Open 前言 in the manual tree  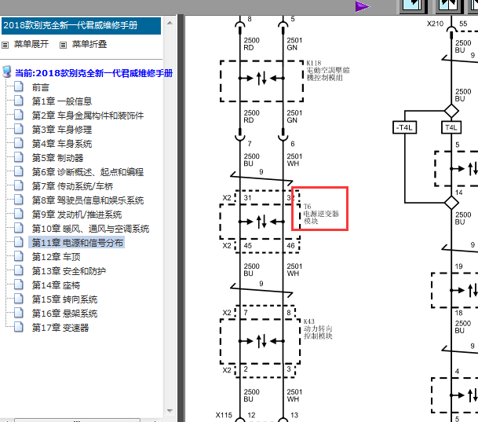[41, 87]
